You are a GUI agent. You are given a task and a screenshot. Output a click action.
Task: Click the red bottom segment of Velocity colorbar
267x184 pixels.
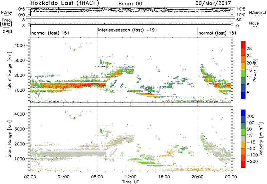[243, 164]
